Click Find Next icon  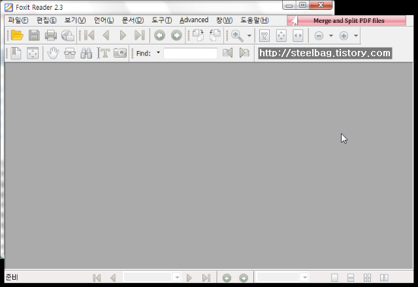pos(244,53)
